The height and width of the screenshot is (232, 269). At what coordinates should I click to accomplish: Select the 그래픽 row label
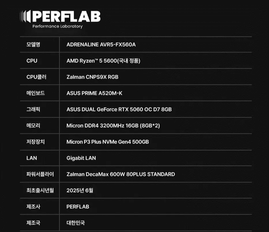33,109
